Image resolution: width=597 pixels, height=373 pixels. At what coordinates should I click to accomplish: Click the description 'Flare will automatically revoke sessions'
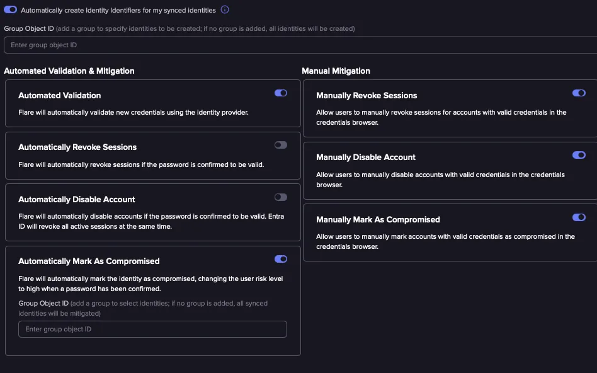tap(141, 164)
